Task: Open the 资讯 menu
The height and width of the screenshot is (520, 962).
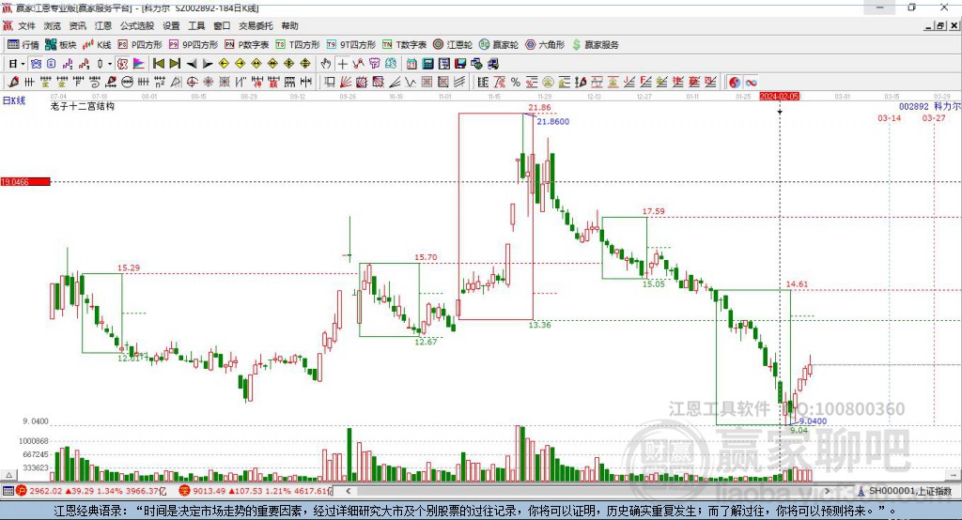Action: (77, 25)
